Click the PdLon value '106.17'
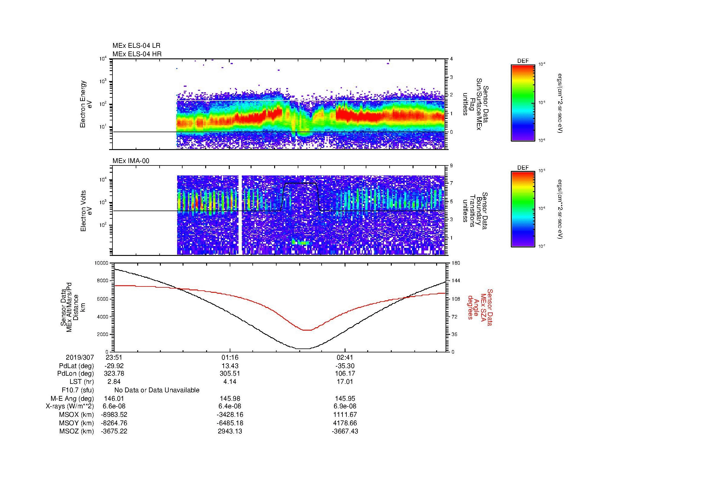The width and height of the screenshot is (707, 500). coord(345,374)
